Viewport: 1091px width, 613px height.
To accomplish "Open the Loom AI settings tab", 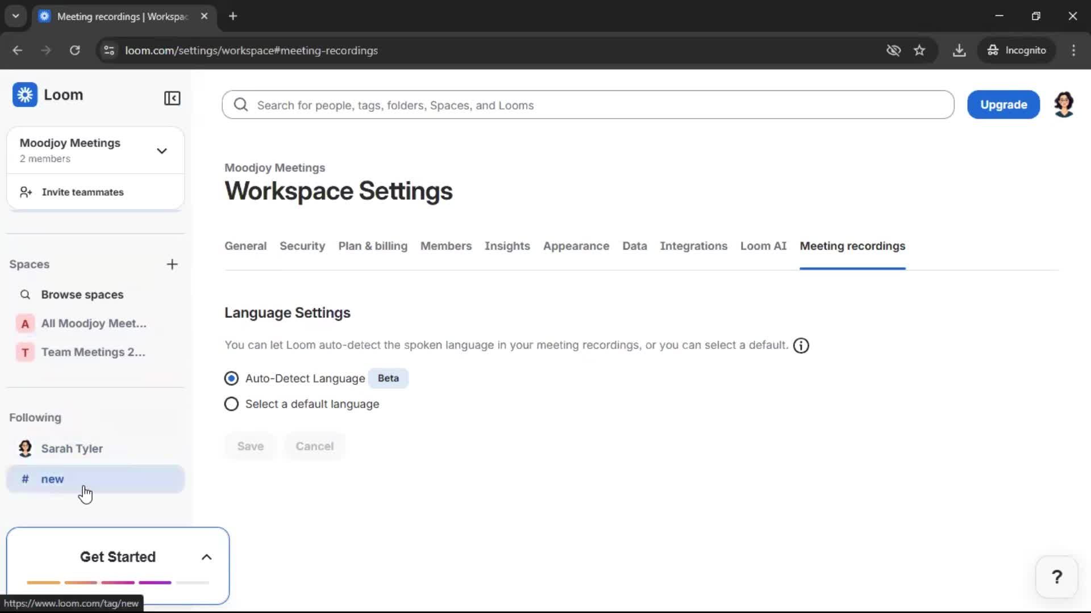I will click(763, 246).
